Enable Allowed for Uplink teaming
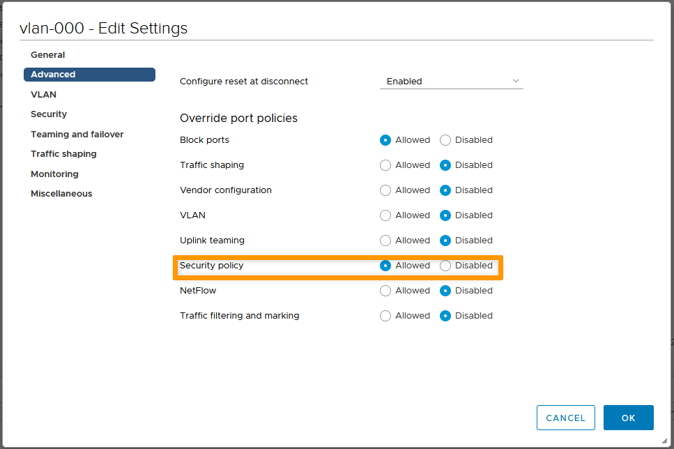674x449 pixels. (x=385, y=241)
